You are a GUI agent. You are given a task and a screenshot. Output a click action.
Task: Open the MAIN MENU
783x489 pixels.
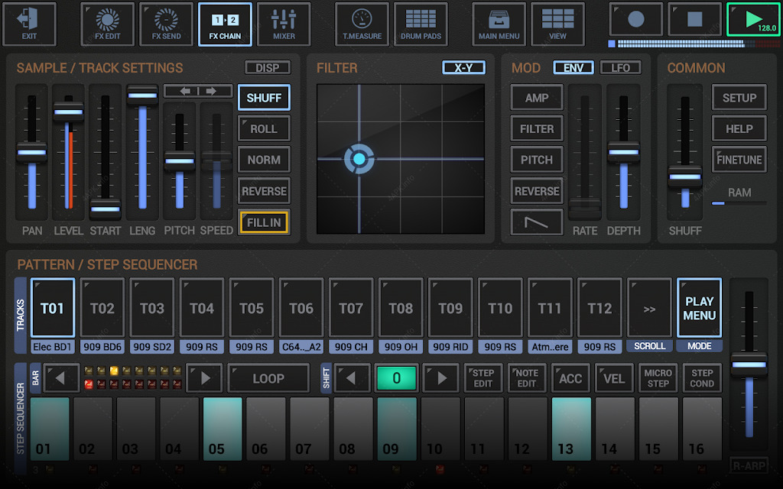[499, 24]
